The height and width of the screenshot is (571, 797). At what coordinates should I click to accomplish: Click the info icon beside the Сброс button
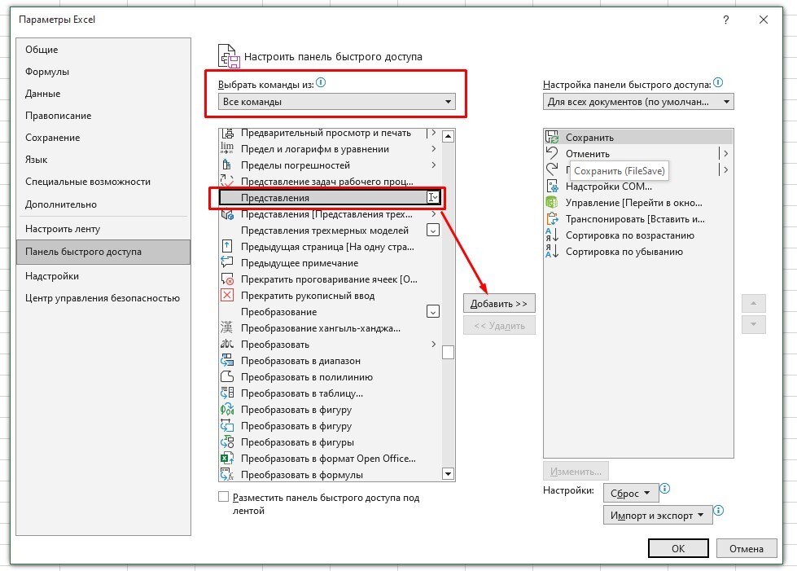click(665, 489)
